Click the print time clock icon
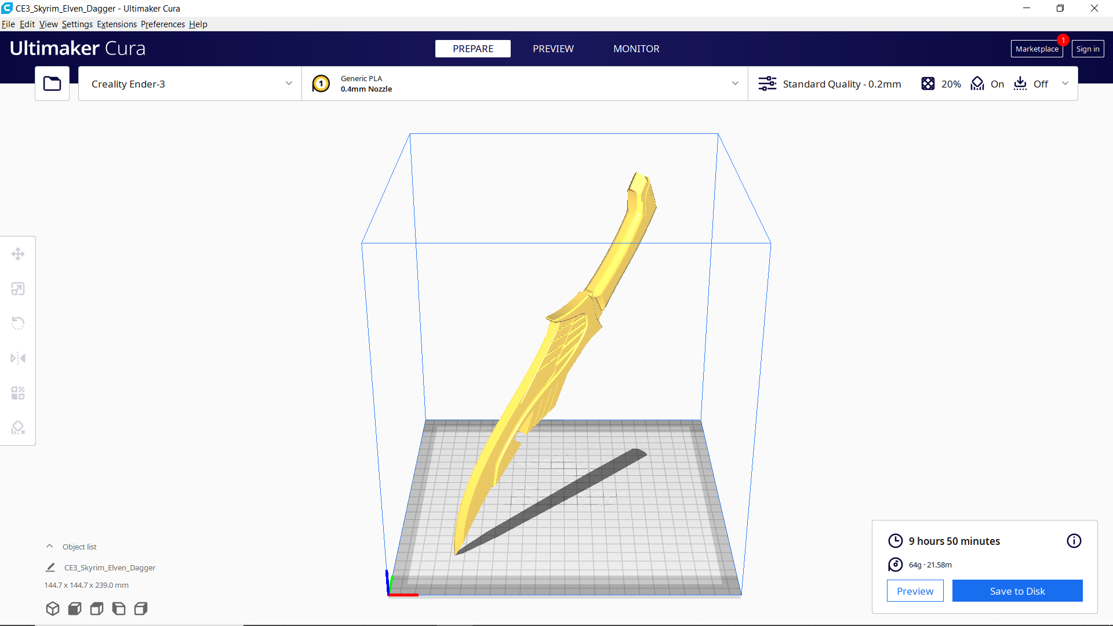 tap(896, 541)
